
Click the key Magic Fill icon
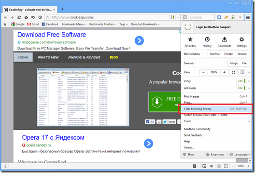coord(226,17)
